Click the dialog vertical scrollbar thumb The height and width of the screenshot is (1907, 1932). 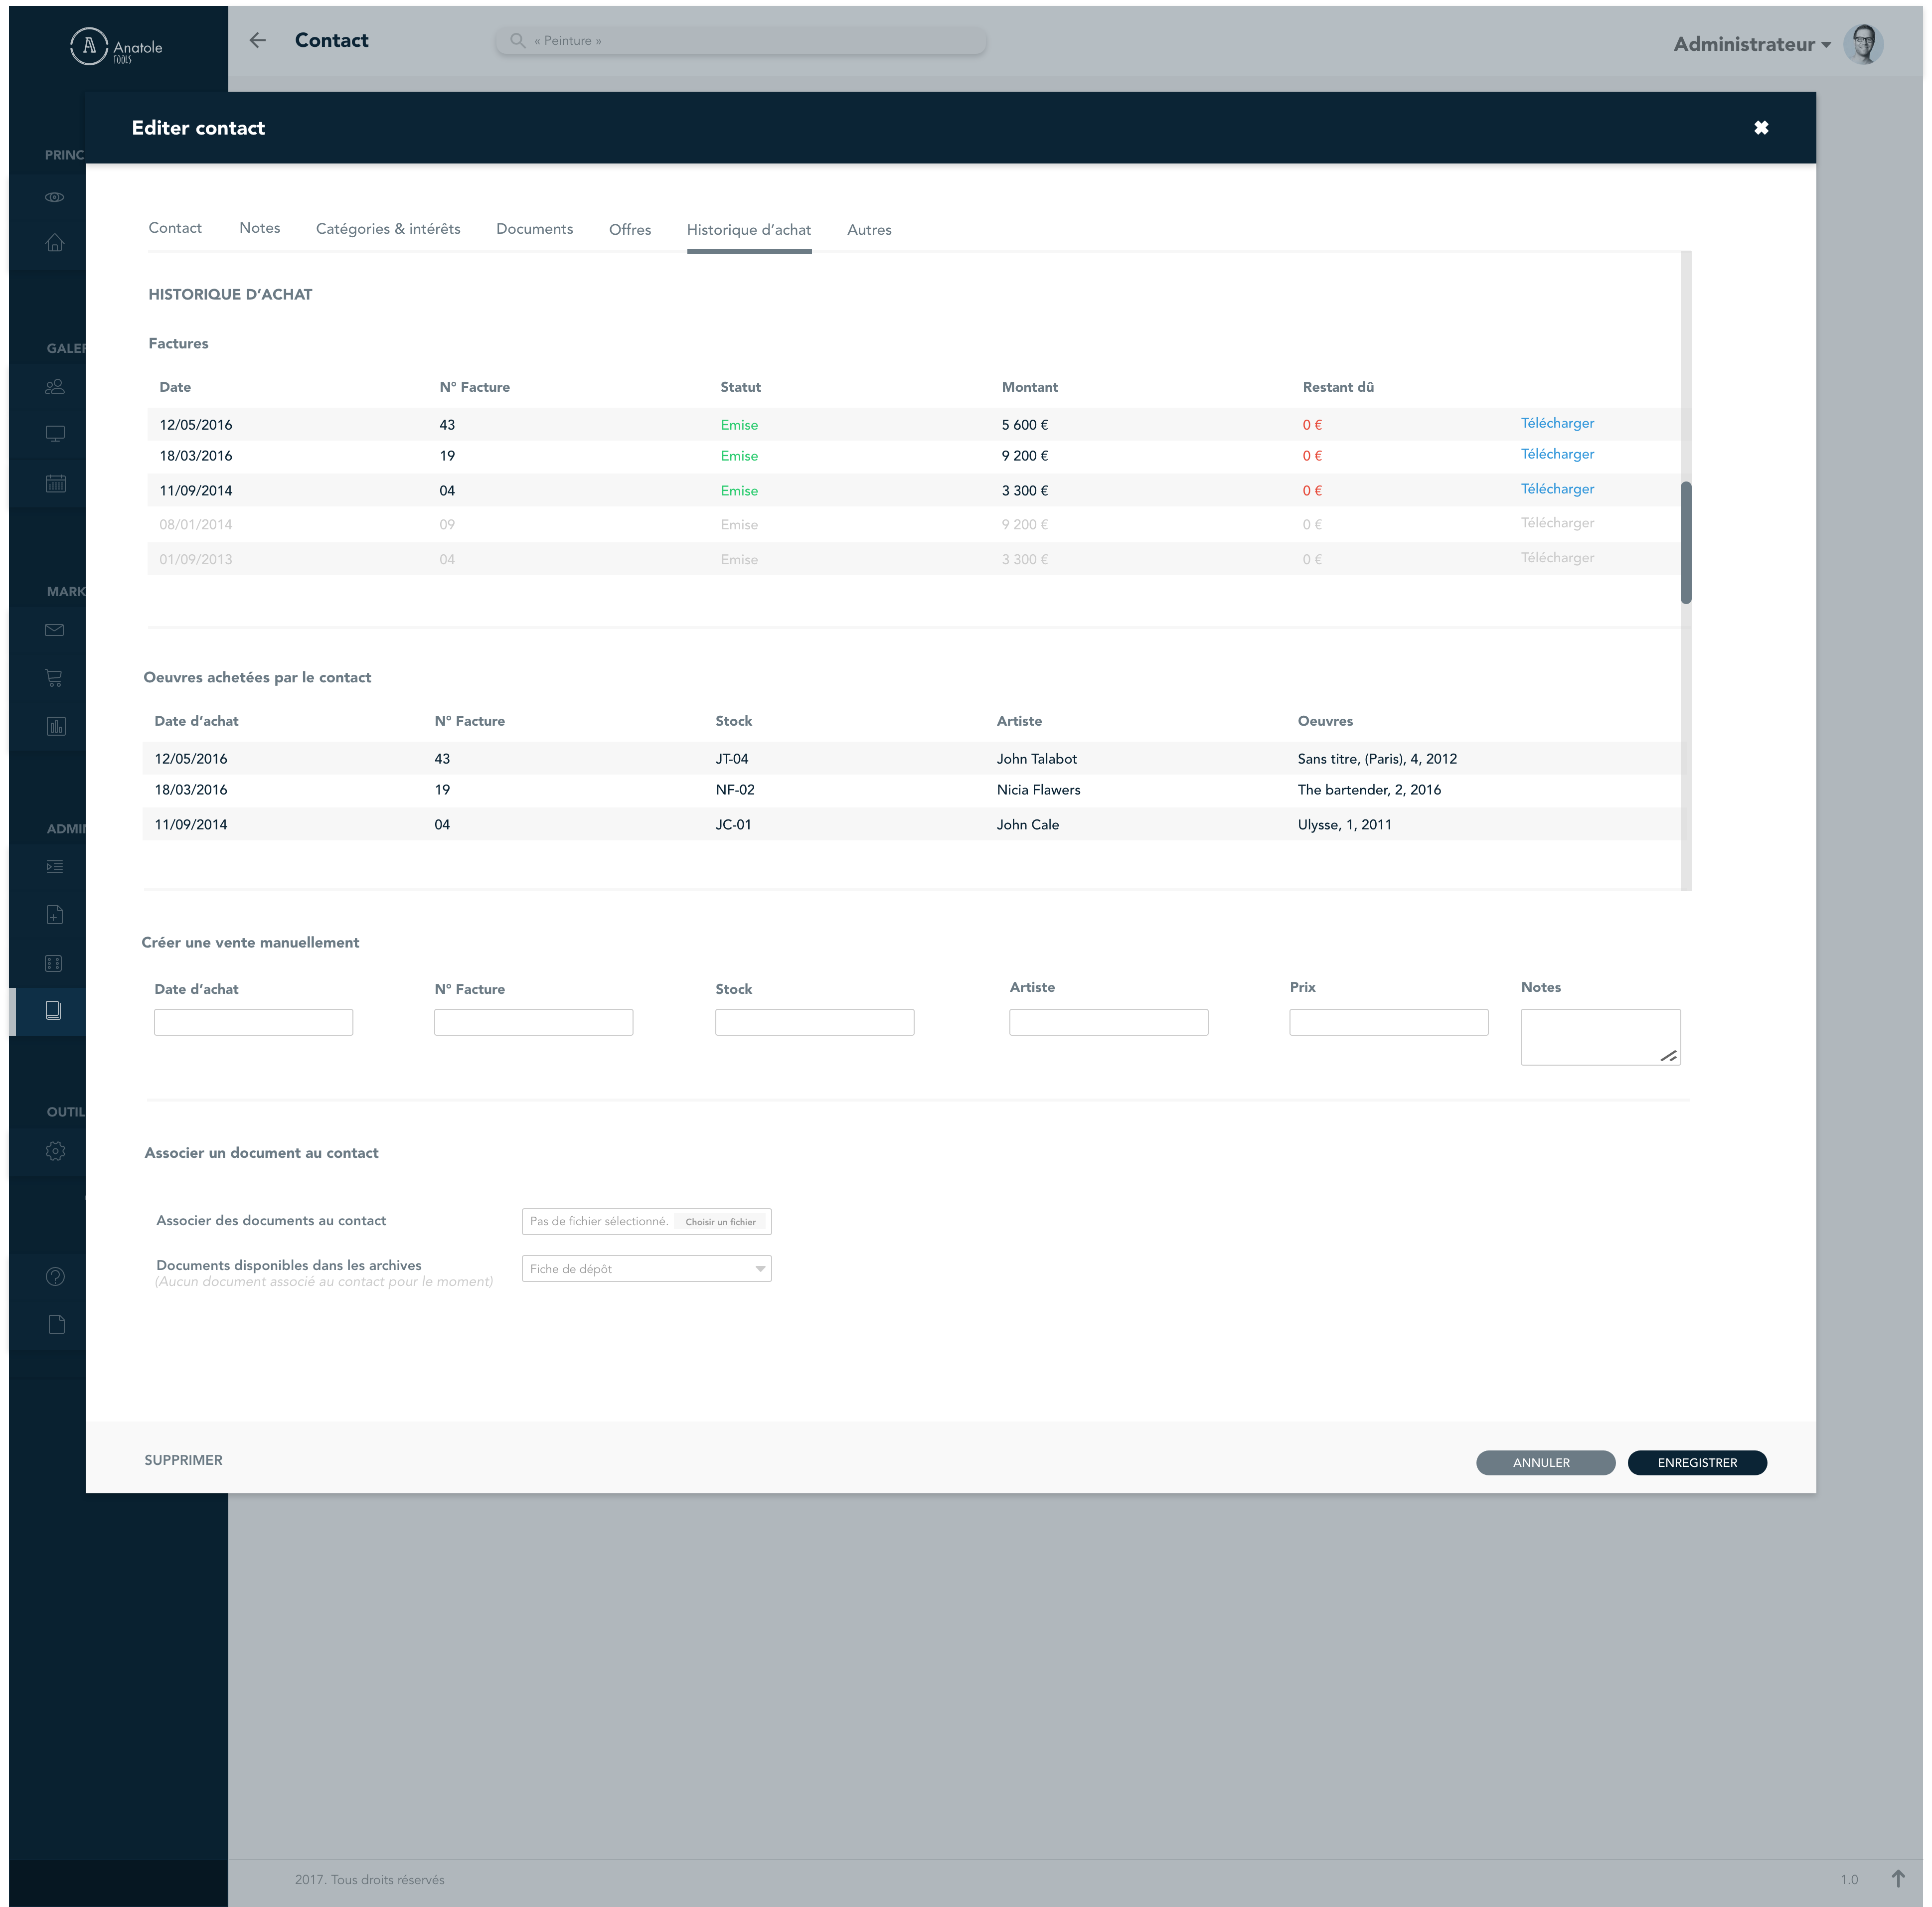pos(1685,543)
